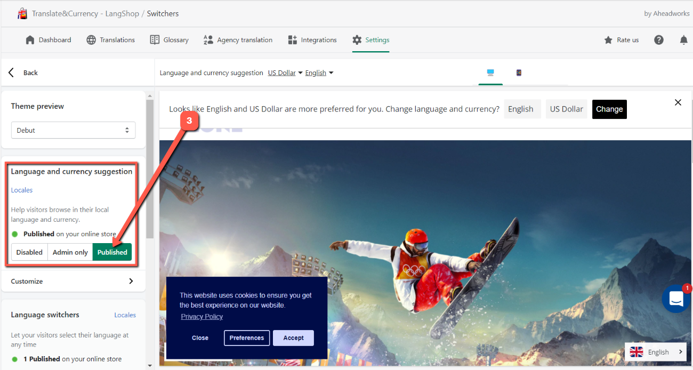Click the left panel vertical scrollbar
Screen dimensions: 693x370
(x=150, y=169)
